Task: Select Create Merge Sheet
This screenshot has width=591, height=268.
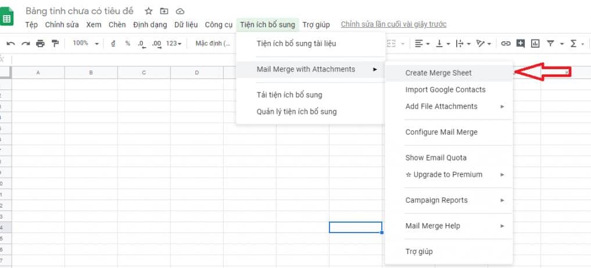Action: [449, 73]
